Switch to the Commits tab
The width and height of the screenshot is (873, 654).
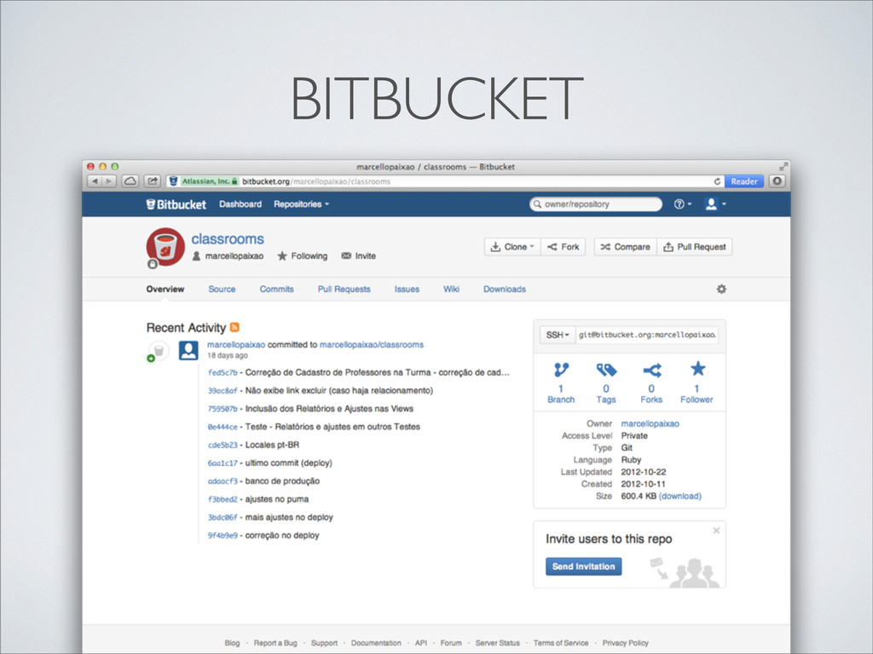277,290
